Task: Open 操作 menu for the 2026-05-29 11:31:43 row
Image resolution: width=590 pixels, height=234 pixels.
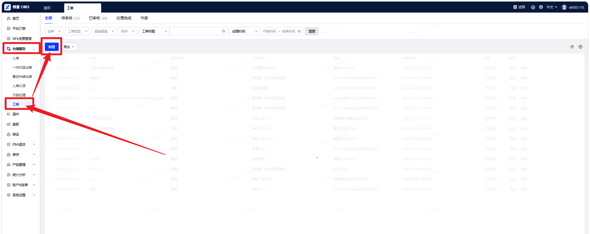Action: 525,88
